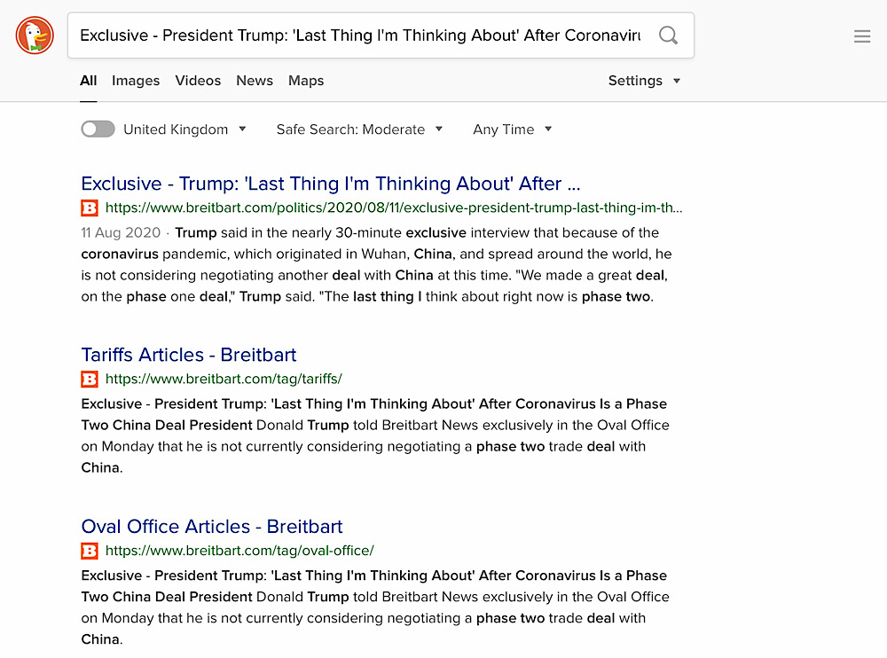This screenshot has height=658, width=887.
Task: Click Breitbart favicon next to tariffs URL
Action: click(x=90, y=379)
